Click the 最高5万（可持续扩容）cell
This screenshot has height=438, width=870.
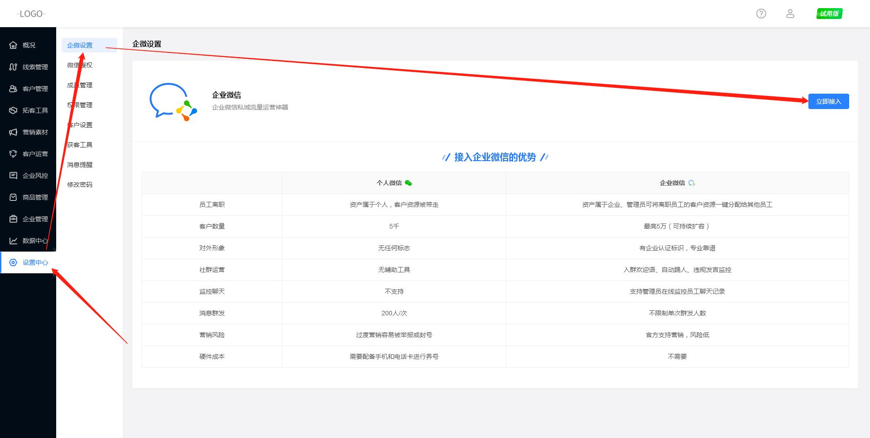[x=677, y=226]
